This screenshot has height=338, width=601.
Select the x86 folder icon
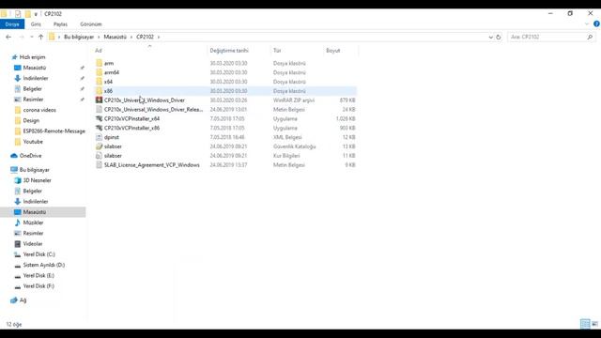99,90
